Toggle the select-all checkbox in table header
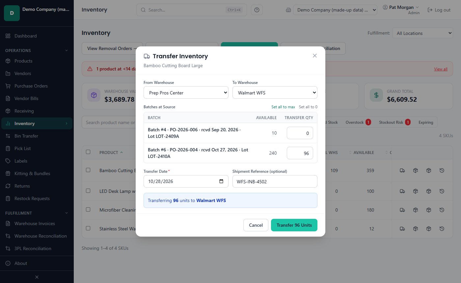 88,152
